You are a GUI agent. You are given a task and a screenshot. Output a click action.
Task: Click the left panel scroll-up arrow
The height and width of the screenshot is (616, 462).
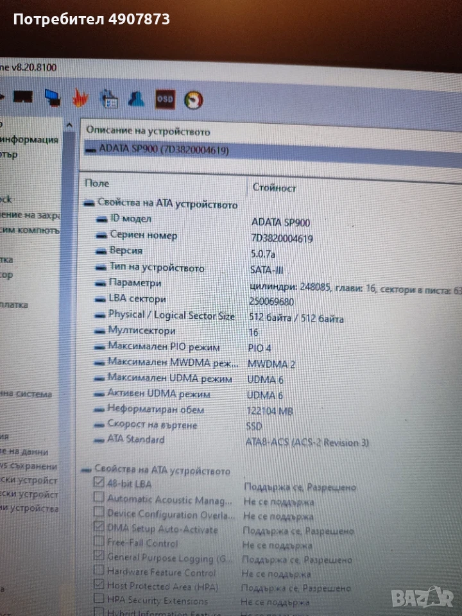click(69, 126)
